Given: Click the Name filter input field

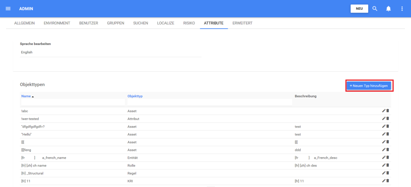Looking at the screenshot, I should pos(73,102).
